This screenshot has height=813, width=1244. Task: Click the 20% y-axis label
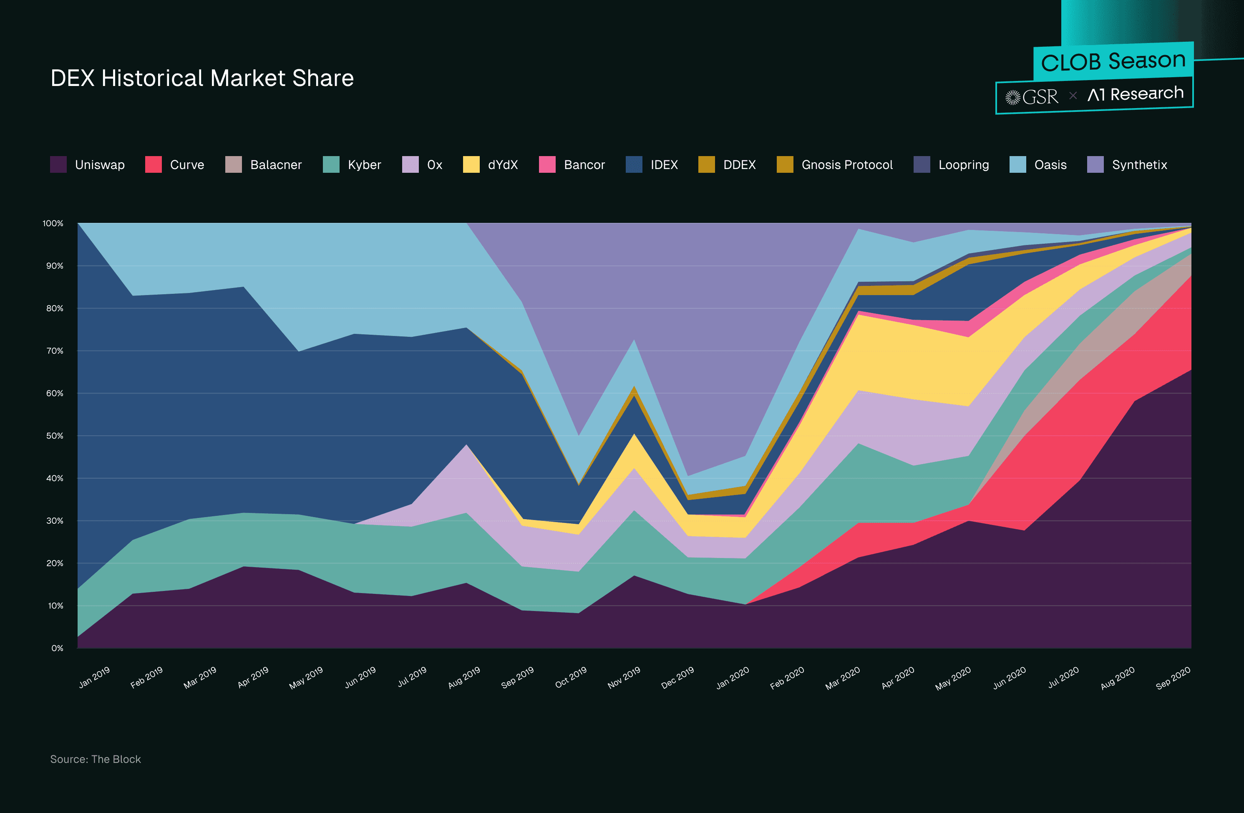pos(54,563)
